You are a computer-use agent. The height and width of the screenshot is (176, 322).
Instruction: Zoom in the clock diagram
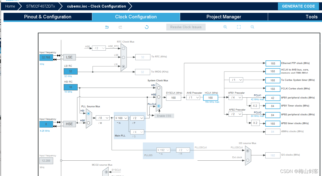[x=225, y=27]
